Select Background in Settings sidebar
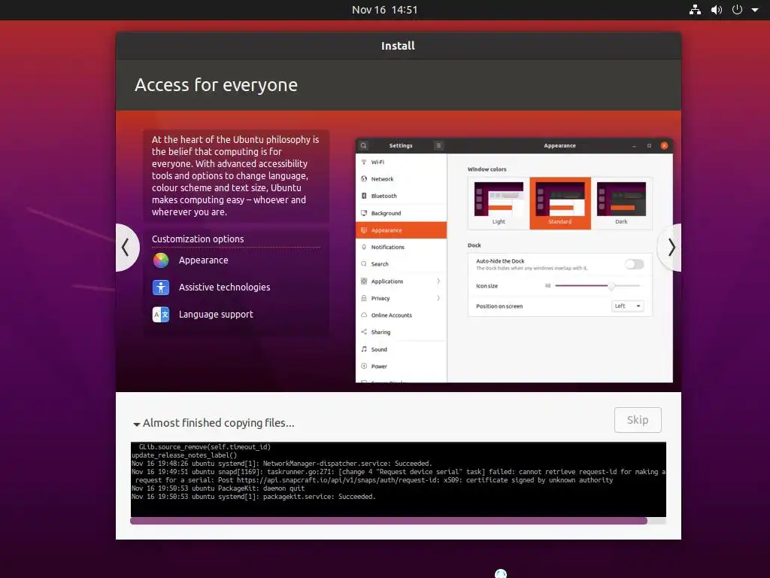 [402, 213]
